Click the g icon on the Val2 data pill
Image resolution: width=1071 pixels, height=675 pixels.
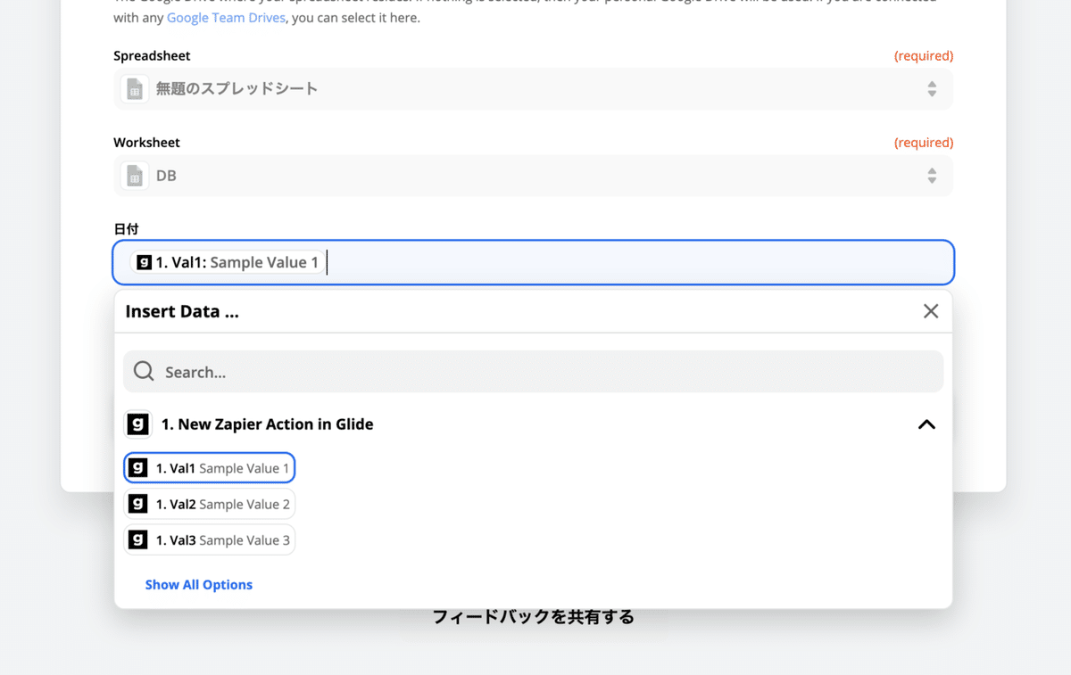pyautogui.click(x=140, y=504)
